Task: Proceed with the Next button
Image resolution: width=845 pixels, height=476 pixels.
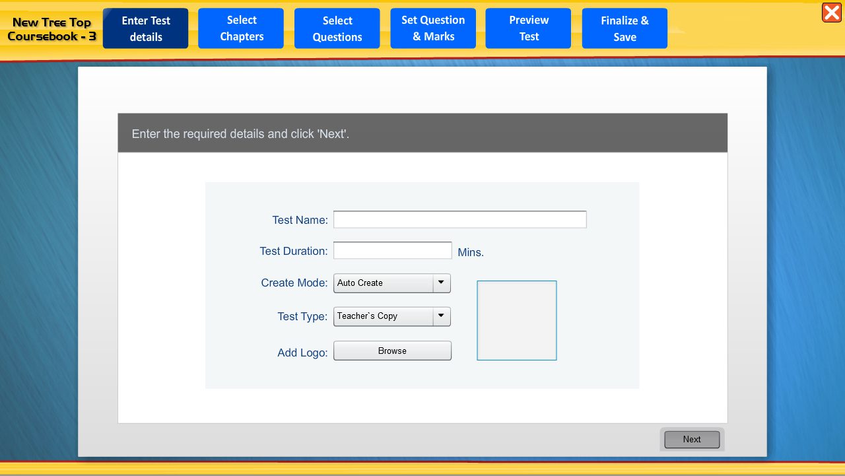Action: coord(692,440)
